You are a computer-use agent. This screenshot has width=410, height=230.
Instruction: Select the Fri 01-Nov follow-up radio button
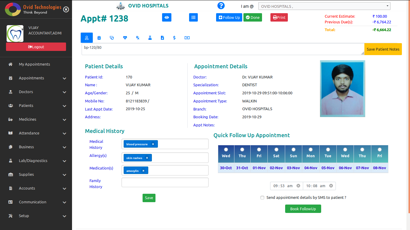[259, 149]
